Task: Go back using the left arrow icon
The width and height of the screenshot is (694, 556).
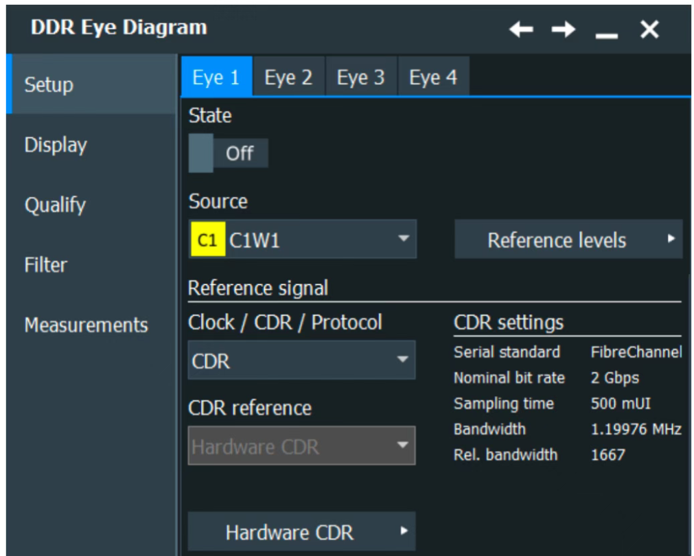Action: (521, 30)
